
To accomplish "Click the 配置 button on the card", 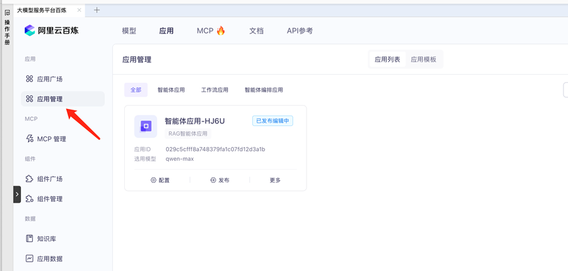I will [x=160, y=180].
